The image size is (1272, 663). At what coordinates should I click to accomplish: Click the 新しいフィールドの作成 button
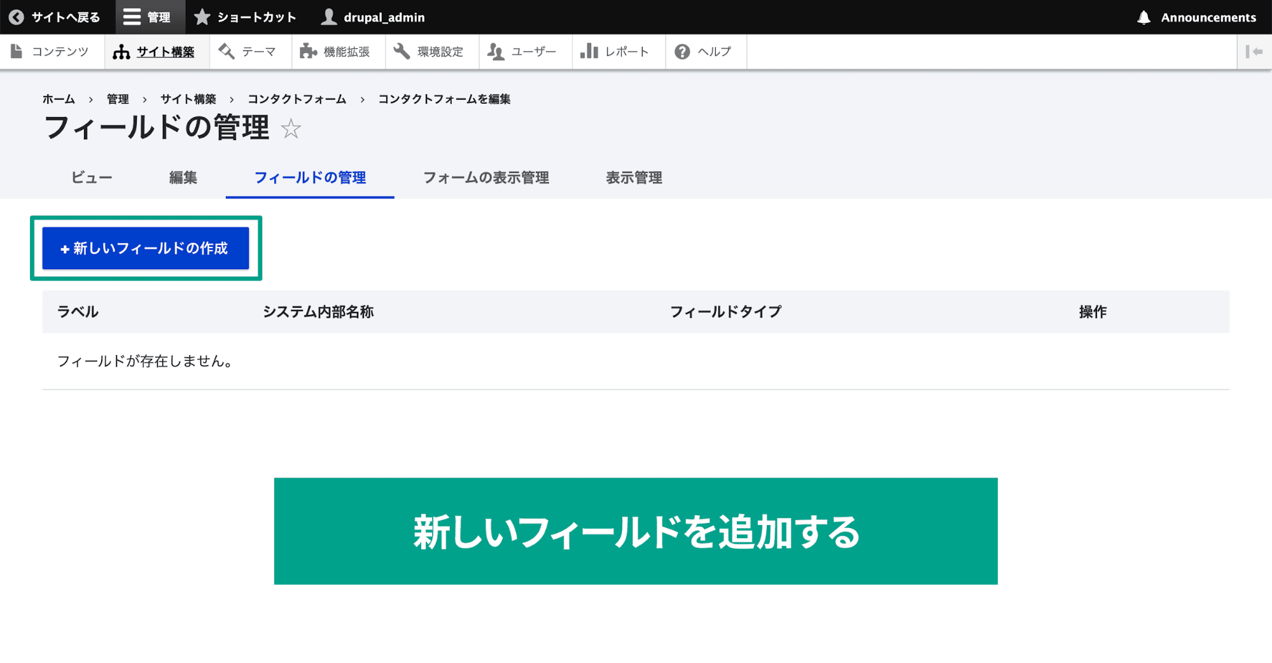point(146,248)
